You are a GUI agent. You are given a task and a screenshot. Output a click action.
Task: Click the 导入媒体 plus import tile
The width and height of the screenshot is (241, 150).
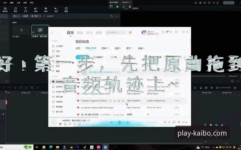click(x=21, y=30)
